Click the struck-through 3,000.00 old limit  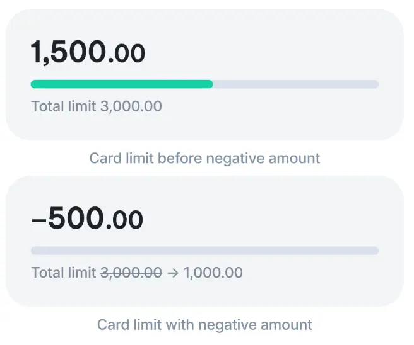[x=131, y=273]
